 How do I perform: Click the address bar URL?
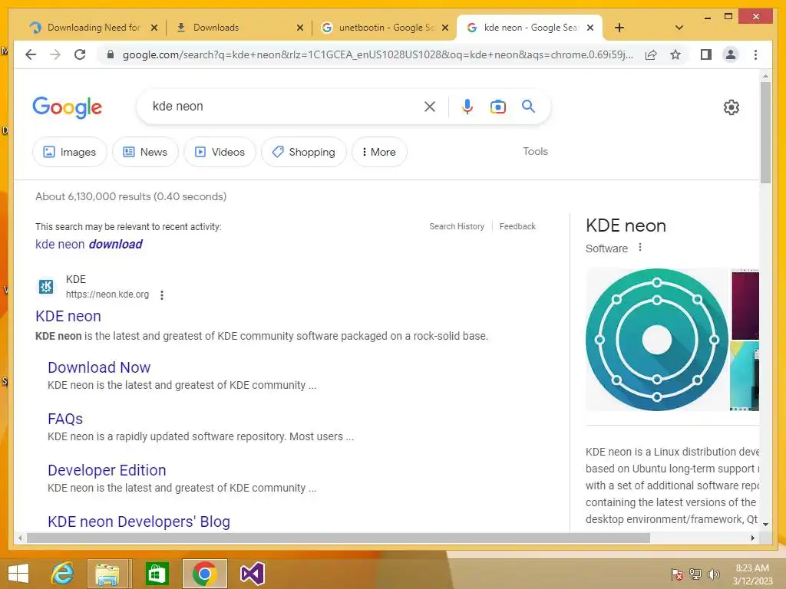point(377,54)
